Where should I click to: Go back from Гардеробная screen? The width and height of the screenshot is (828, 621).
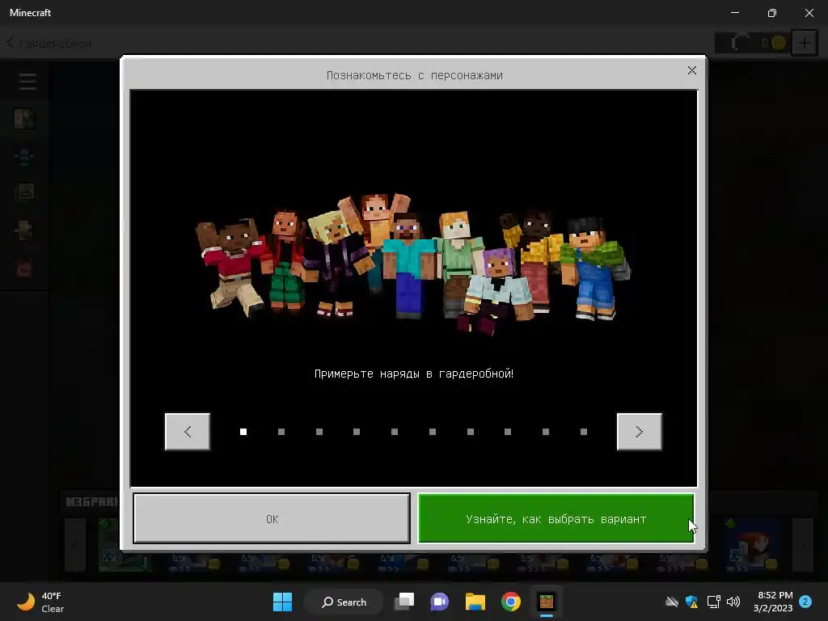pos(10,43)
